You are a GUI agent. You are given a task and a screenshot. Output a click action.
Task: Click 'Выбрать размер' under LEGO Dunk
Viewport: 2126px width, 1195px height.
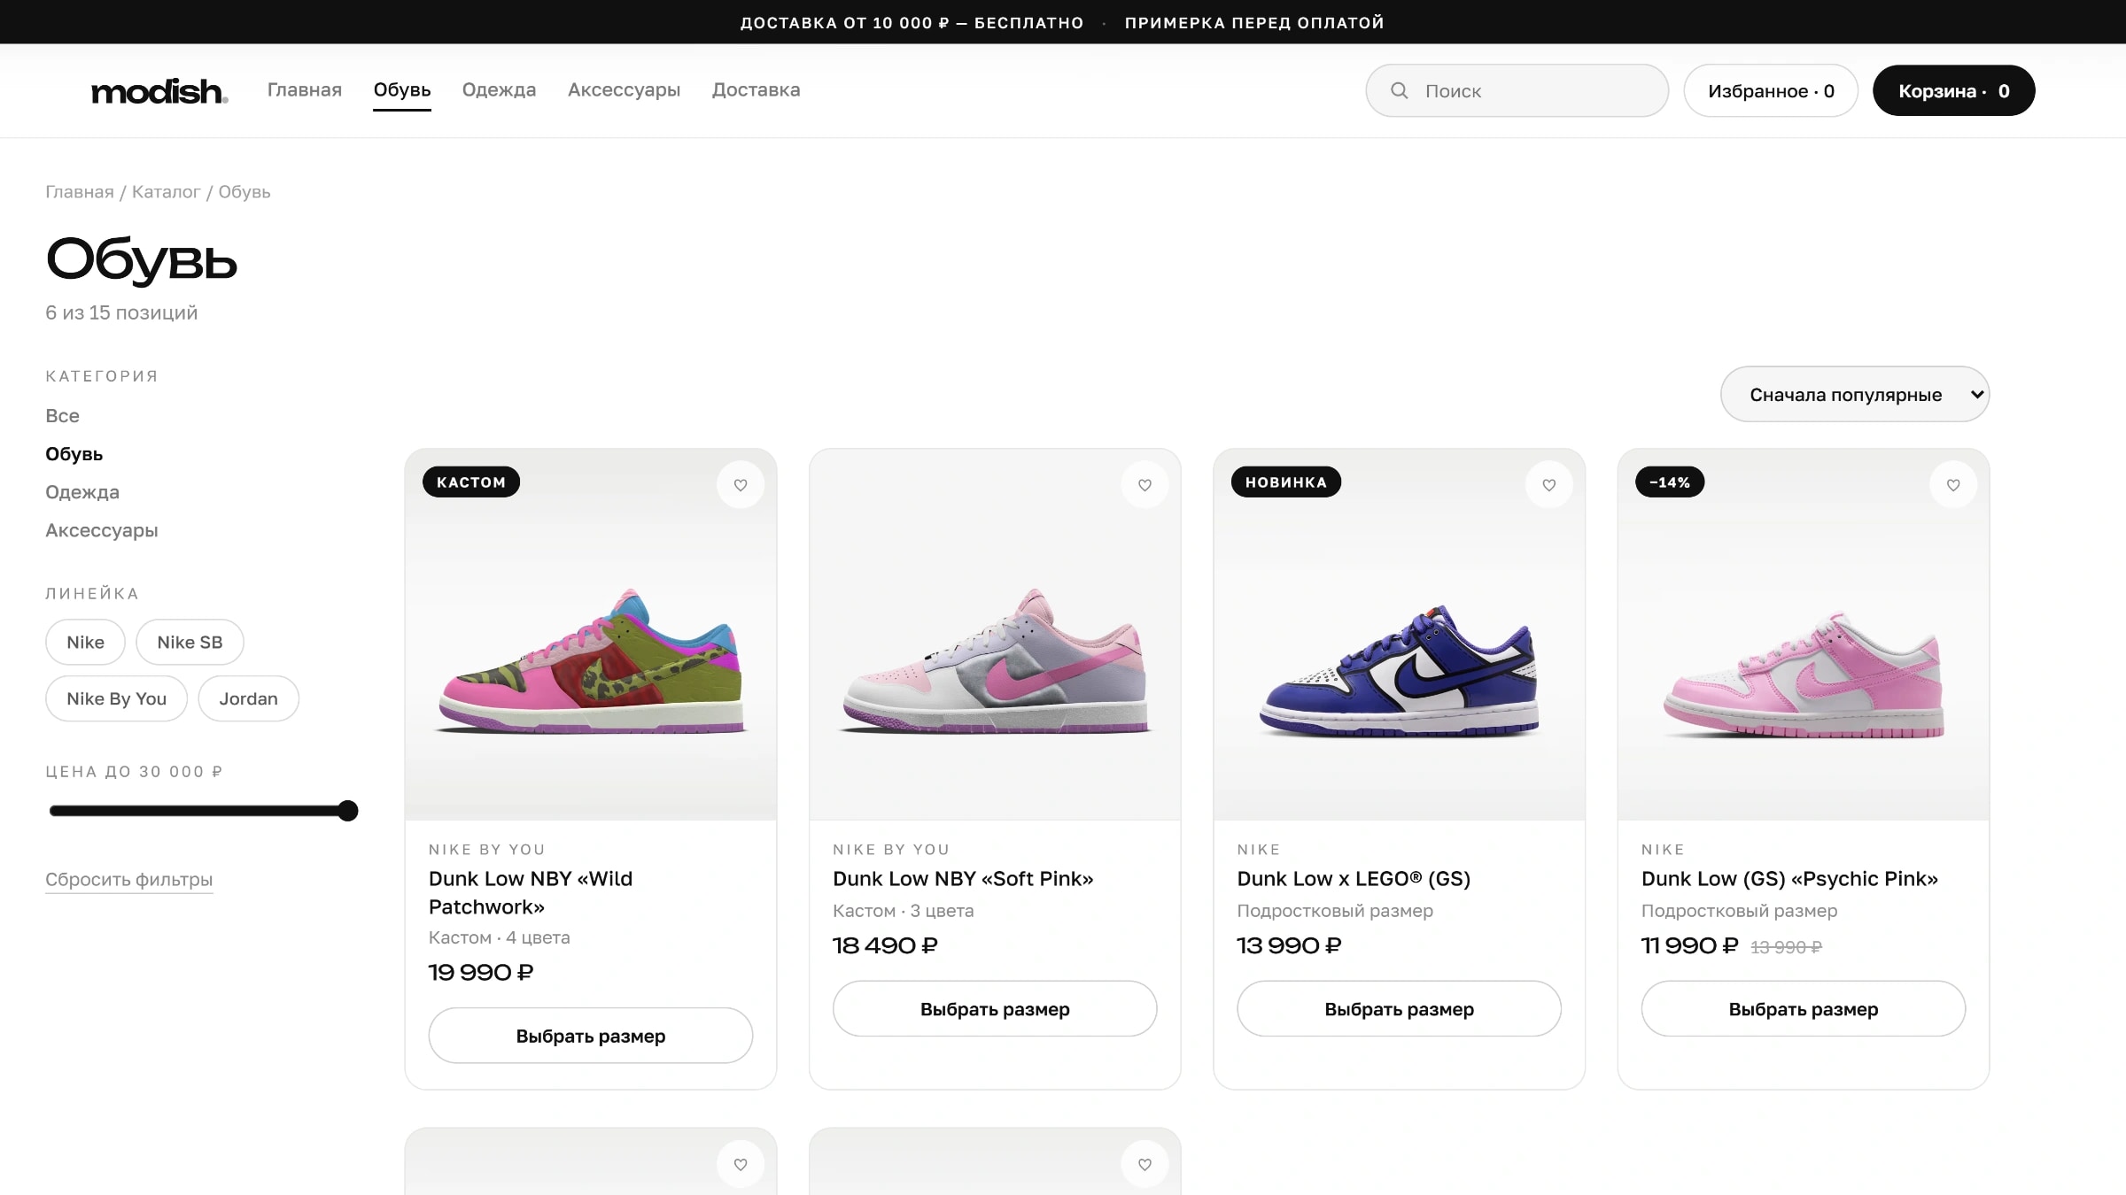coord(1399,1008)
